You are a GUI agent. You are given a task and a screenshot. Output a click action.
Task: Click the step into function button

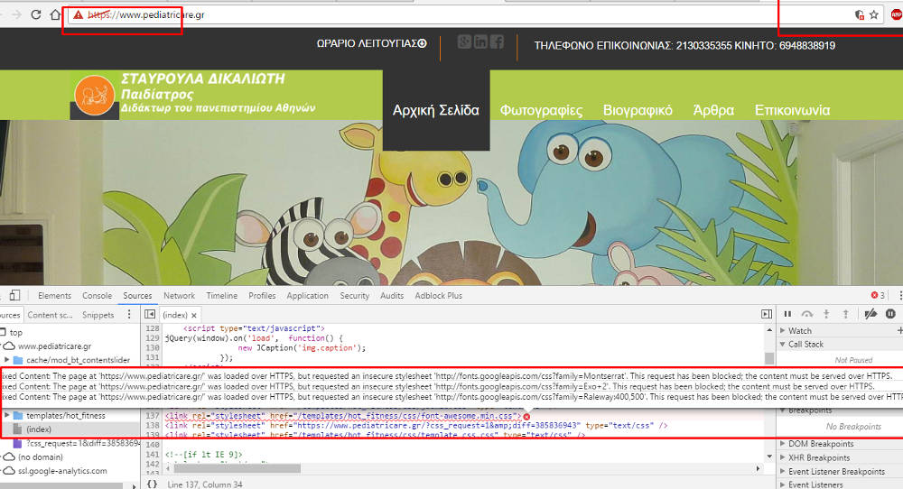[826, 314]
